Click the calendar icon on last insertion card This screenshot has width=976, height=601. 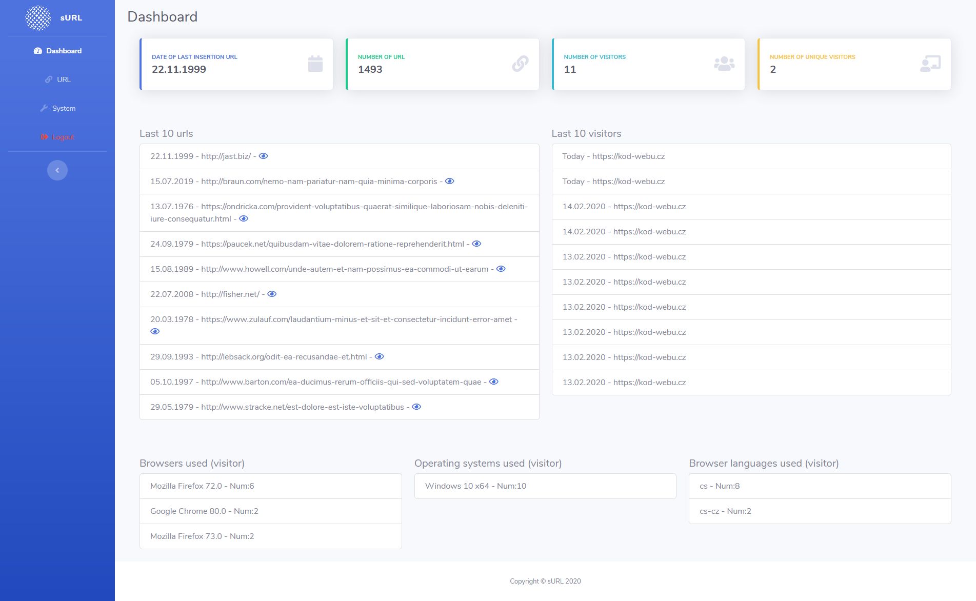[x=315, y=64]
